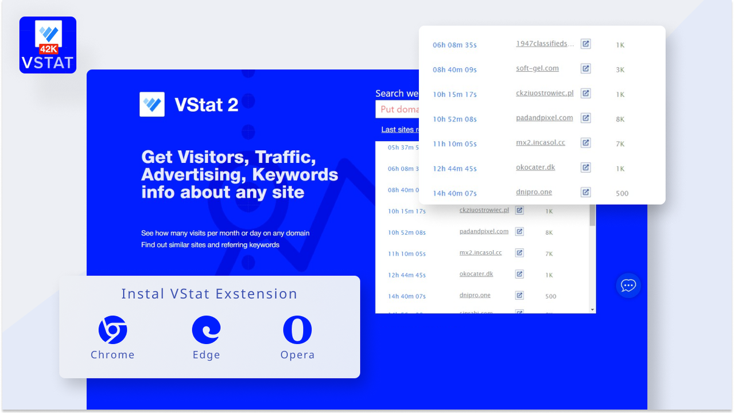734x413 pixels.
Task: Click timestamp 06h 08m 35s in enlarged card
Action: [455, 45]
